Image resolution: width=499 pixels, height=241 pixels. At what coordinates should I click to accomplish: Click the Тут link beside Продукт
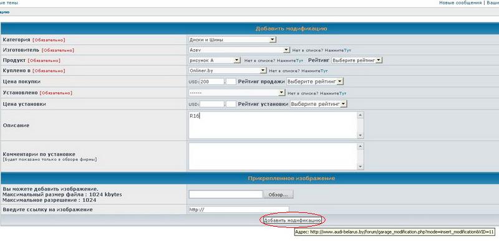(x=299, y=60)
